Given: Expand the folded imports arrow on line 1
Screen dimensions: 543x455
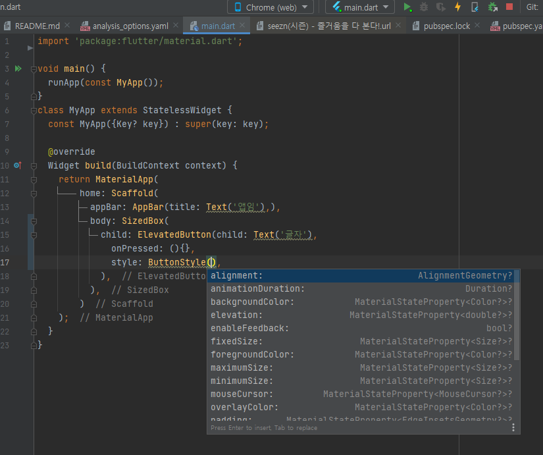Looking at the screenshot, I should coord(30,48).
